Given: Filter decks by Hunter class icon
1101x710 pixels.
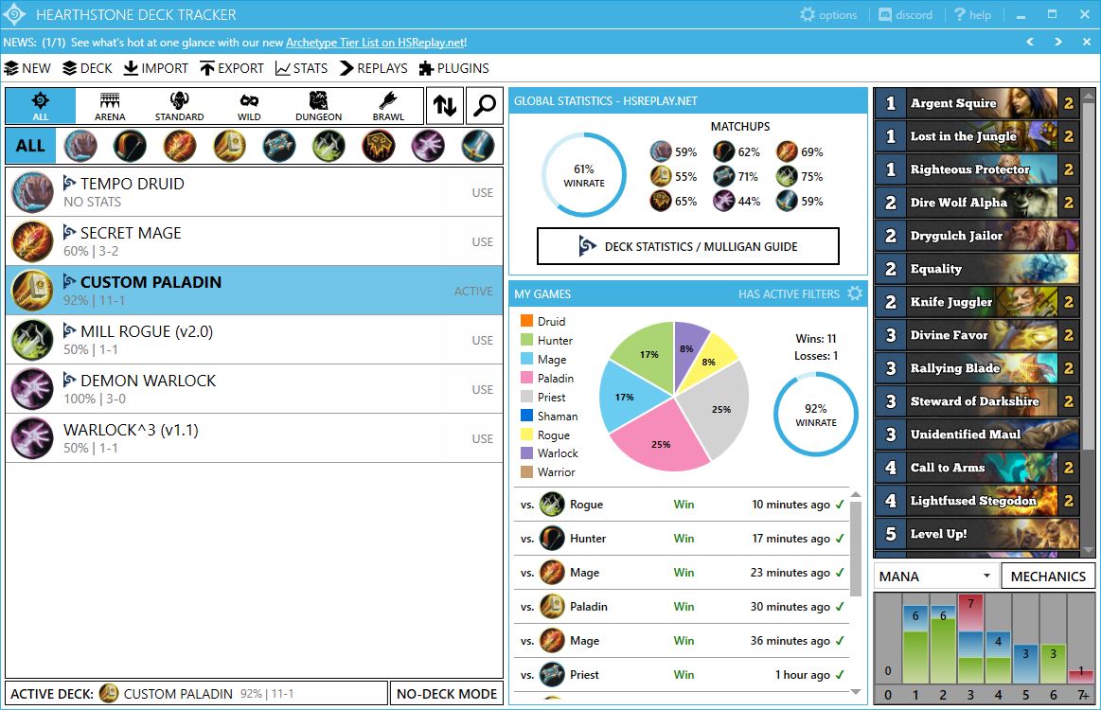Looking at the screenshot, I should [x=130, y=146].
